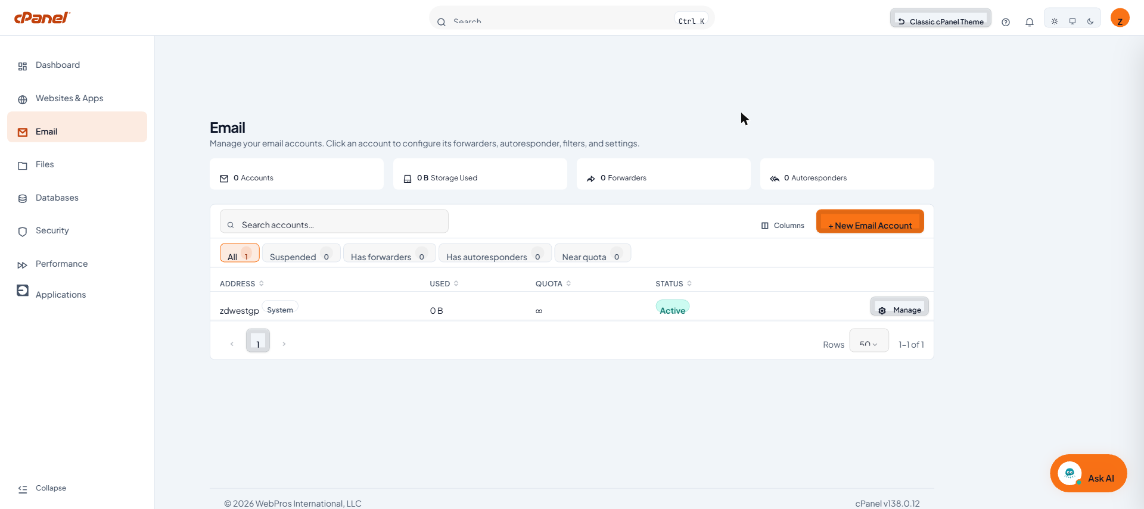Switch to dark theme moon icon

click(1090, 21)
